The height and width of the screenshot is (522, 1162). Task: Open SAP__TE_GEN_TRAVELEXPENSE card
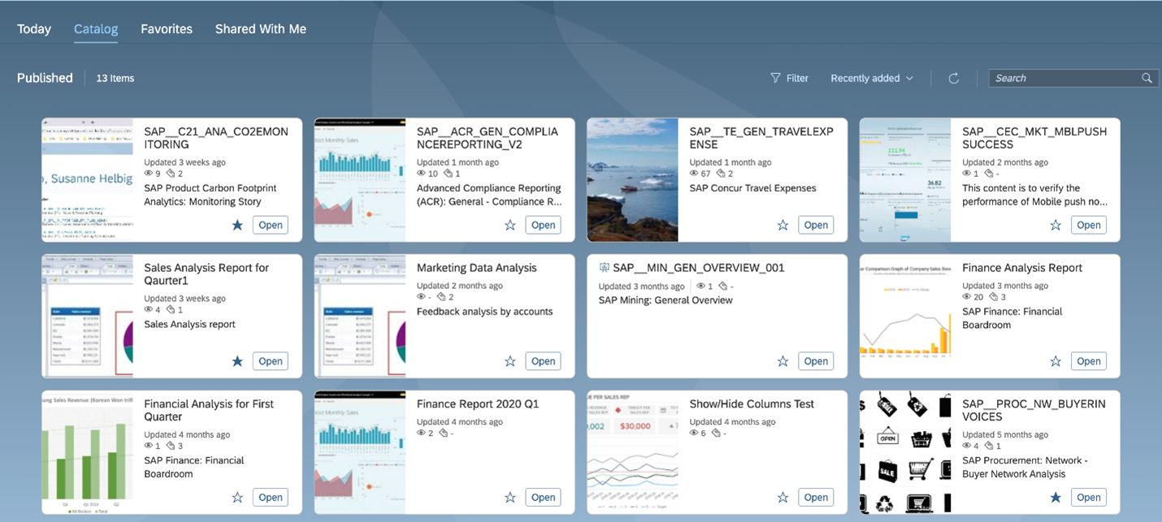coord(816,225)
